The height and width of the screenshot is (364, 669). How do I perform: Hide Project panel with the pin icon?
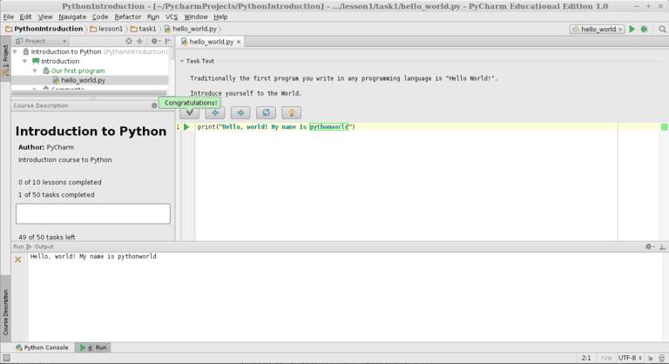click(168, 41)
